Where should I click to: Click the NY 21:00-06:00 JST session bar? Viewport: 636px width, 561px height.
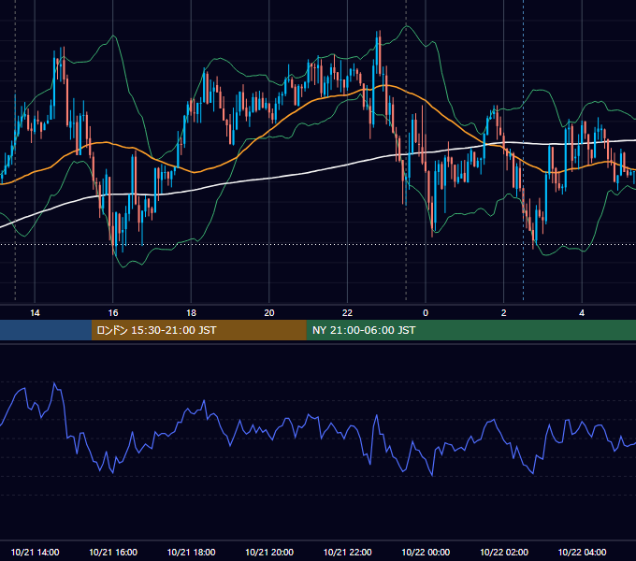pos(470,330)
